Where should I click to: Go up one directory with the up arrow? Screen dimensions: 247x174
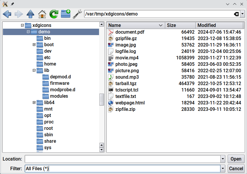coord(30,14)
